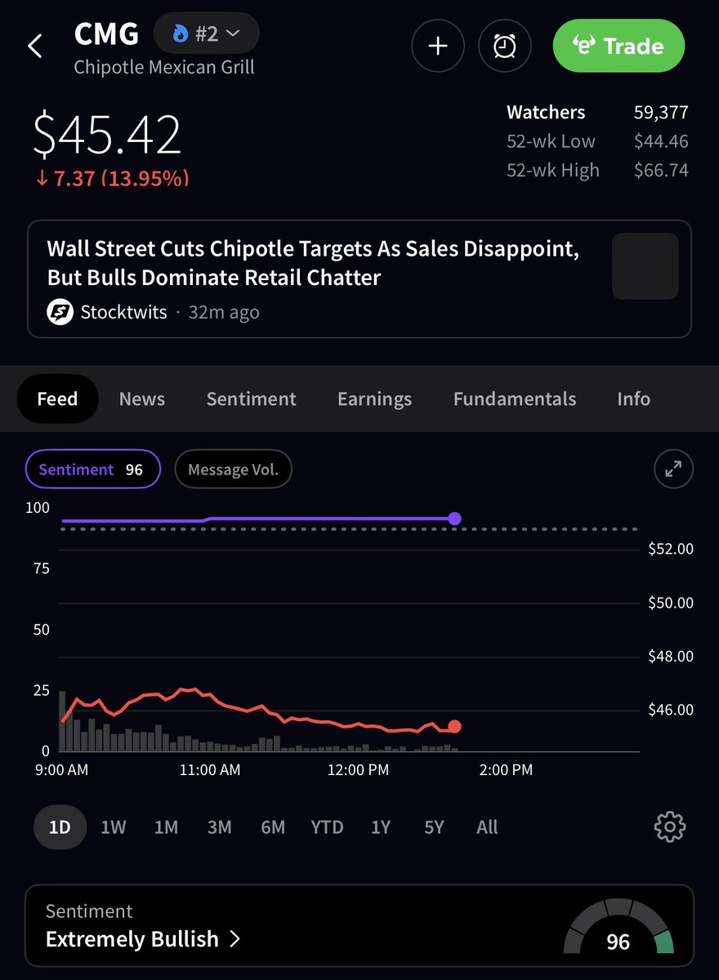Switch to the Sentiment tab
This screenshot has height=980, width=719.
252,399
